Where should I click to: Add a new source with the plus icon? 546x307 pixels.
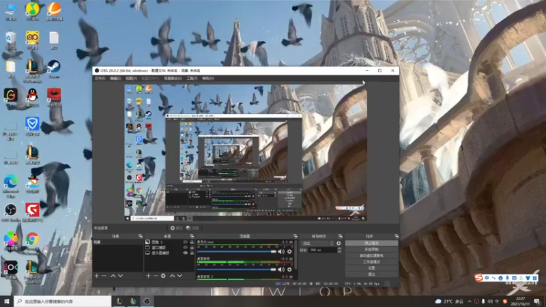(148, 276)
